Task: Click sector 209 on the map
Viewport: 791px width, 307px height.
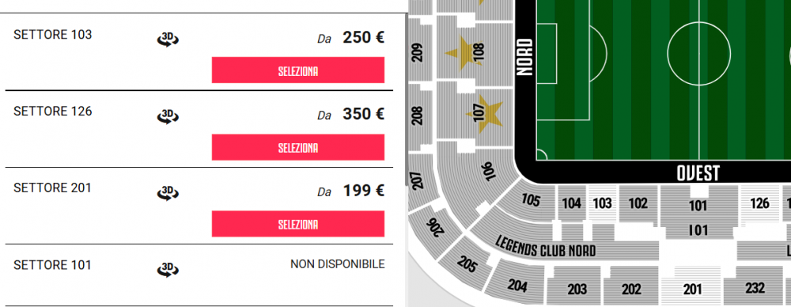Action: pyautogui.click(x=419, y=51)
